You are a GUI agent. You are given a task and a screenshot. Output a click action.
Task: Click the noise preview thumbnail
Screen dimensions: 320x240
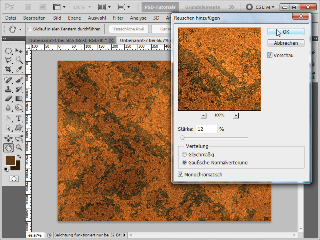220,69
